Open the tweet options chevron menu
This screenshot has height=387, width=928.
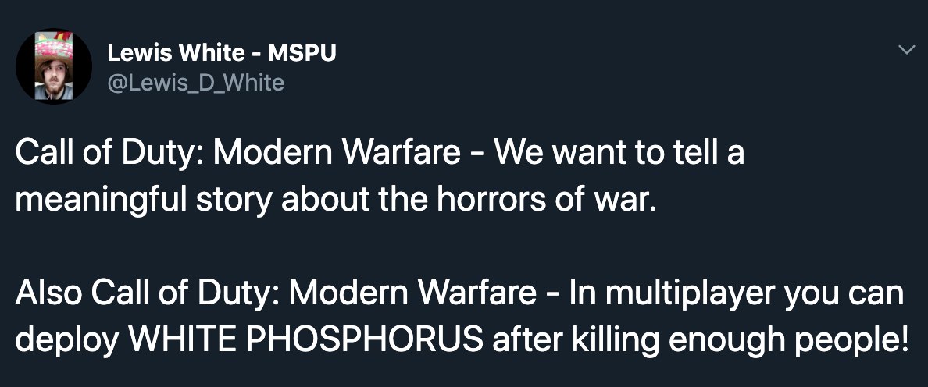[906, 51]
